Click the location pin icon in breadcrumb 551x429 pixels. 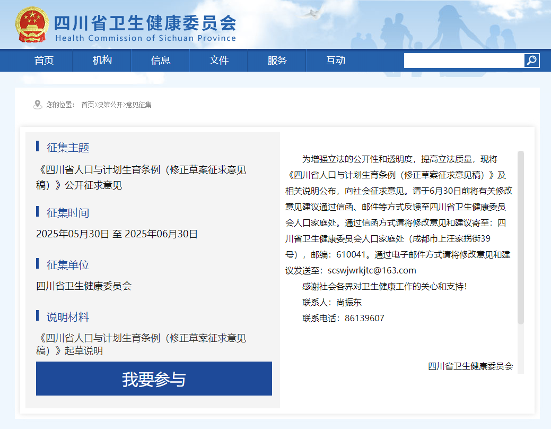[38, 105]
